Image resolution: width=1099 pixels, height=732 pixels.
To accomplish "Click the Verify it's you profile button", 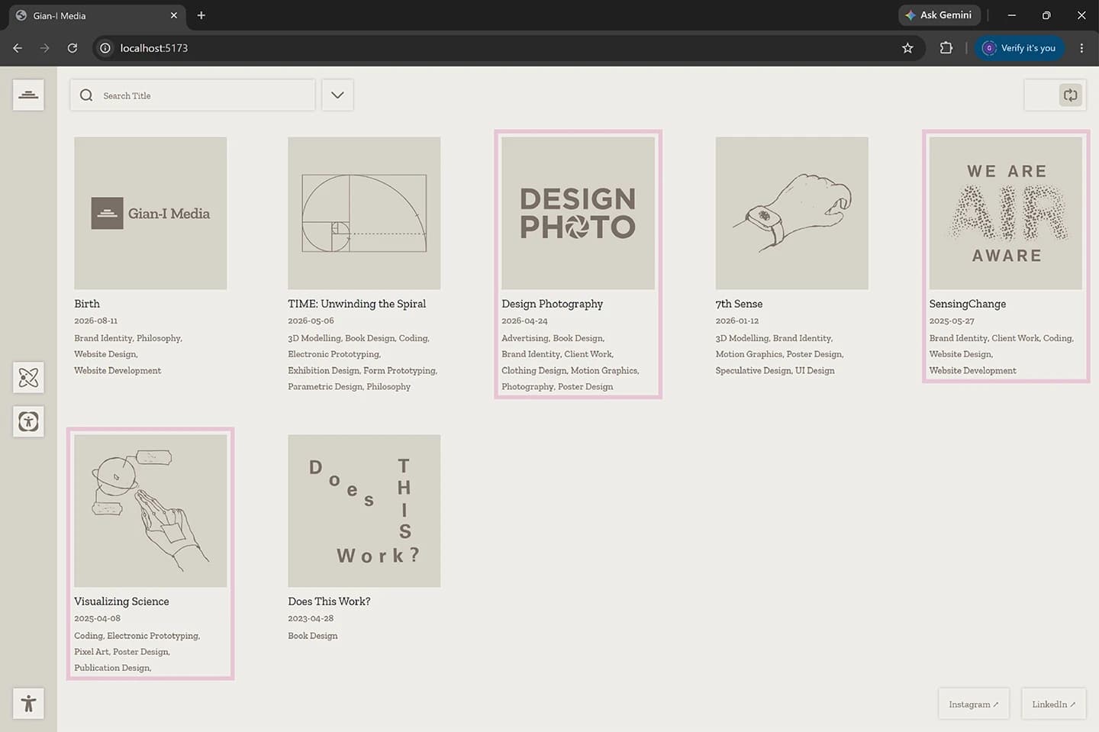I will click(1019, 48).
